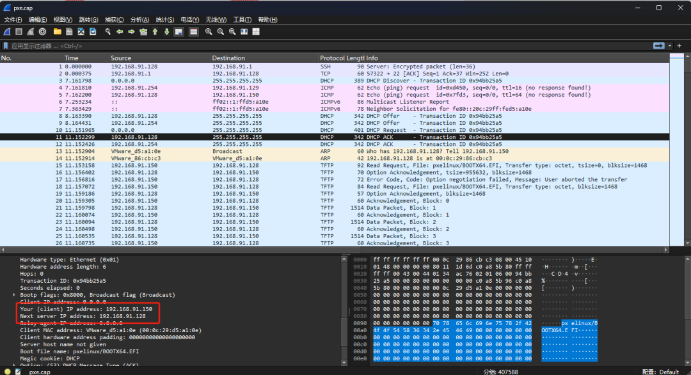
Task: Click the expert information yellow circle
Action: (x=7, y=371)
